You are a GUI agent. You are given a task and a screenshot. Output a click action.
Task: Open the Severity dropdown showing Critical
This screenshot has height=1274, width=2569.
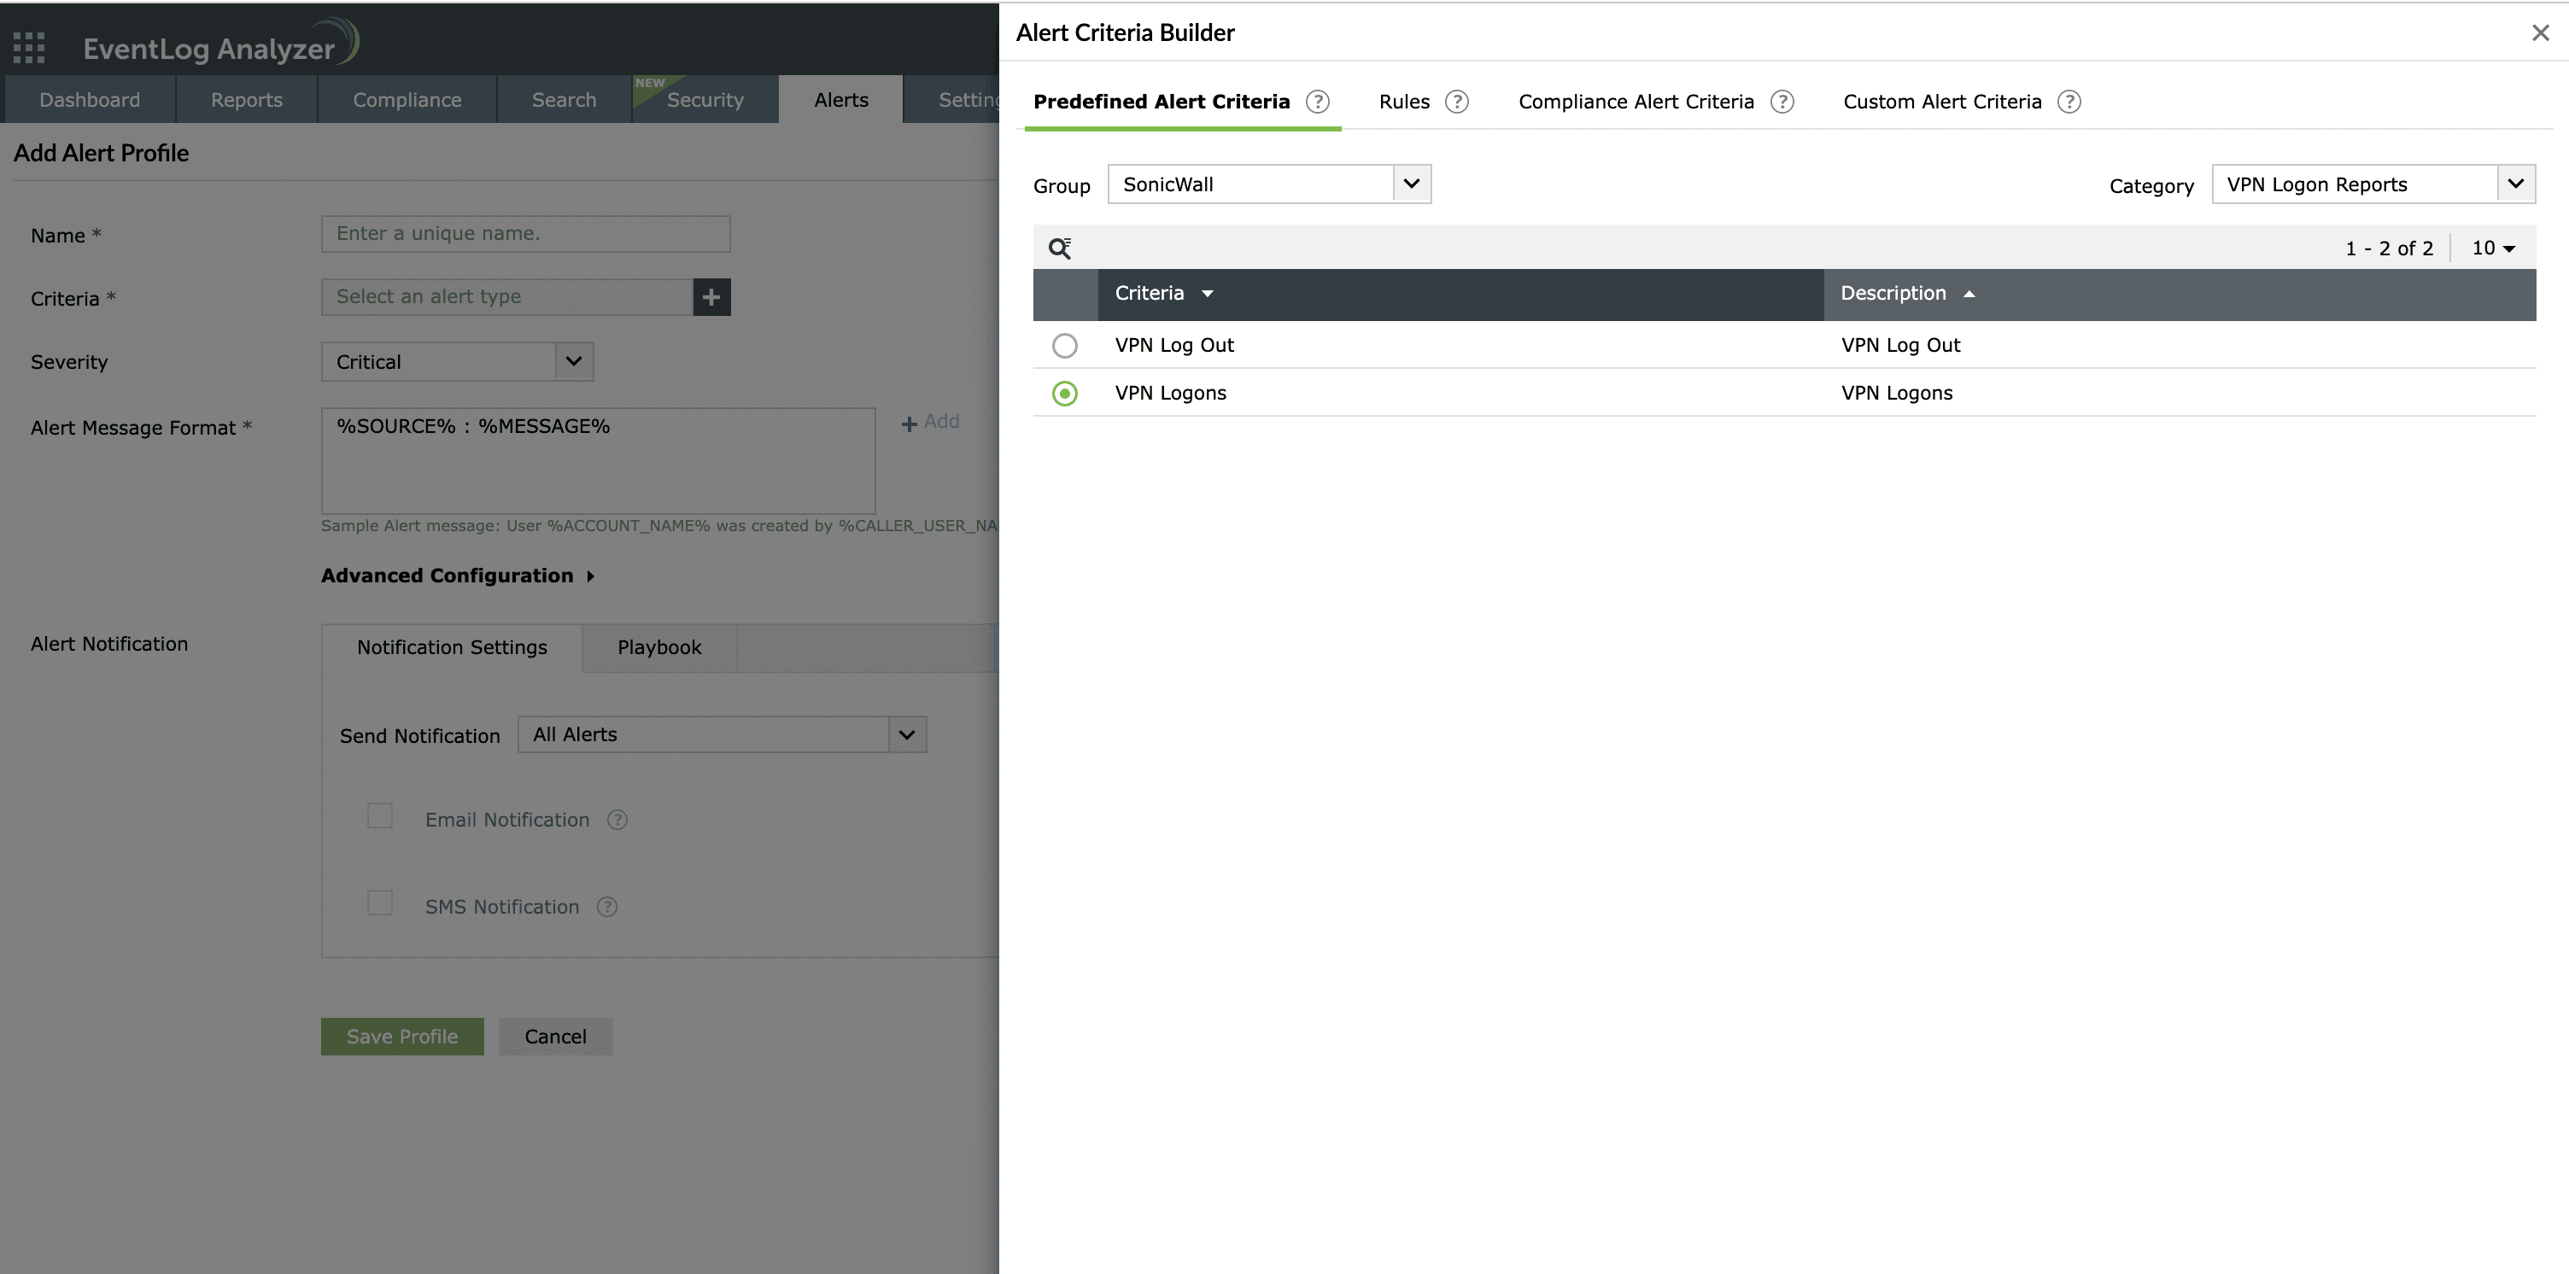[457, 362]
